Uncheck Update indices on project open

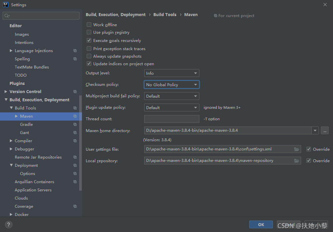(x=89, y=64)
